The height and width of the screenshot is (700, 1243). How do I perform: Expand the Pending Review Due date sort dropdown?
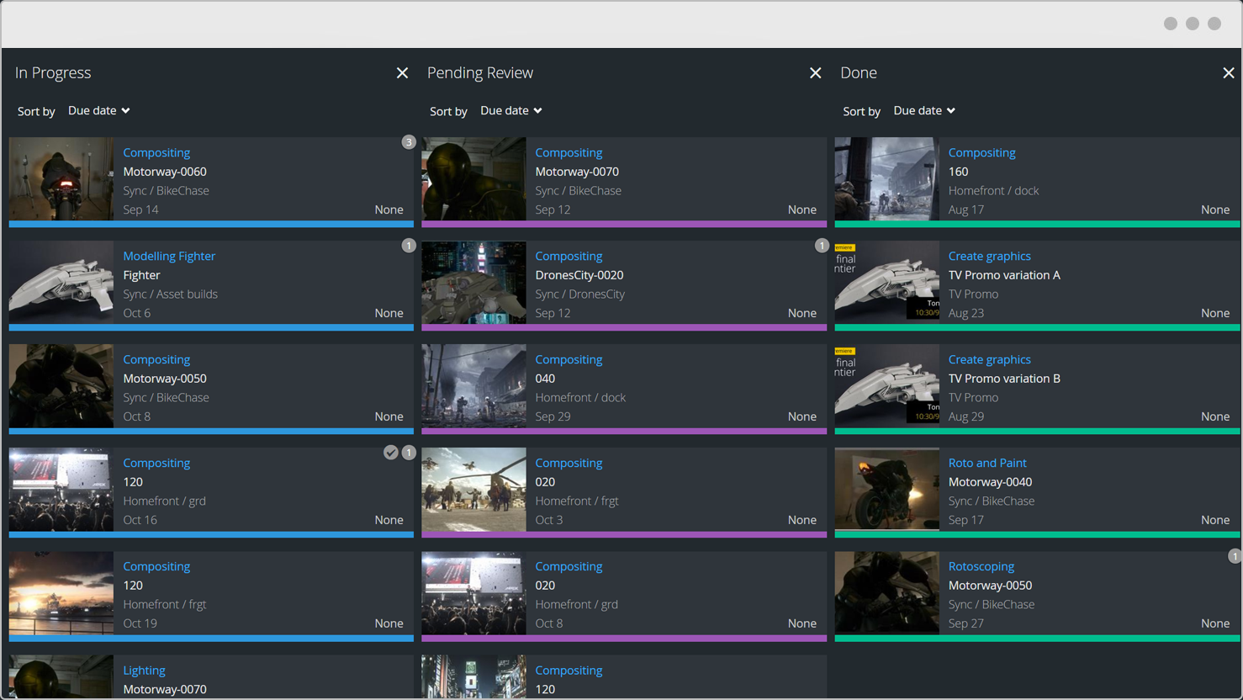pyautogui.click(x=511, y=111)
